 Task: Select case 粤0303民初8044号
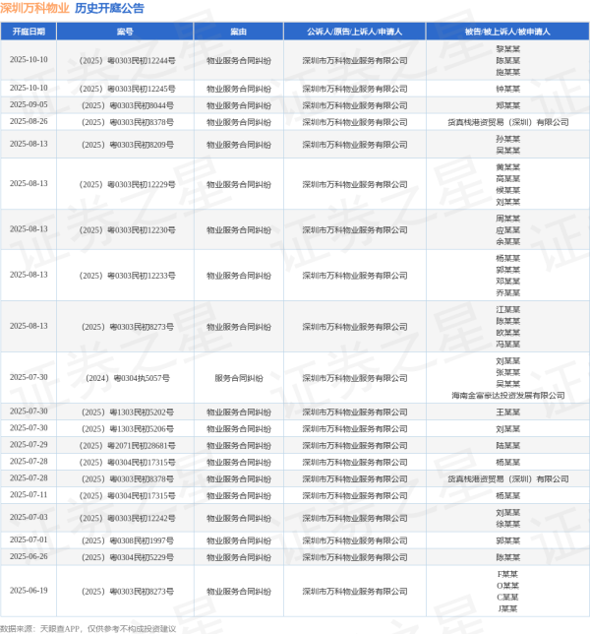125,105
